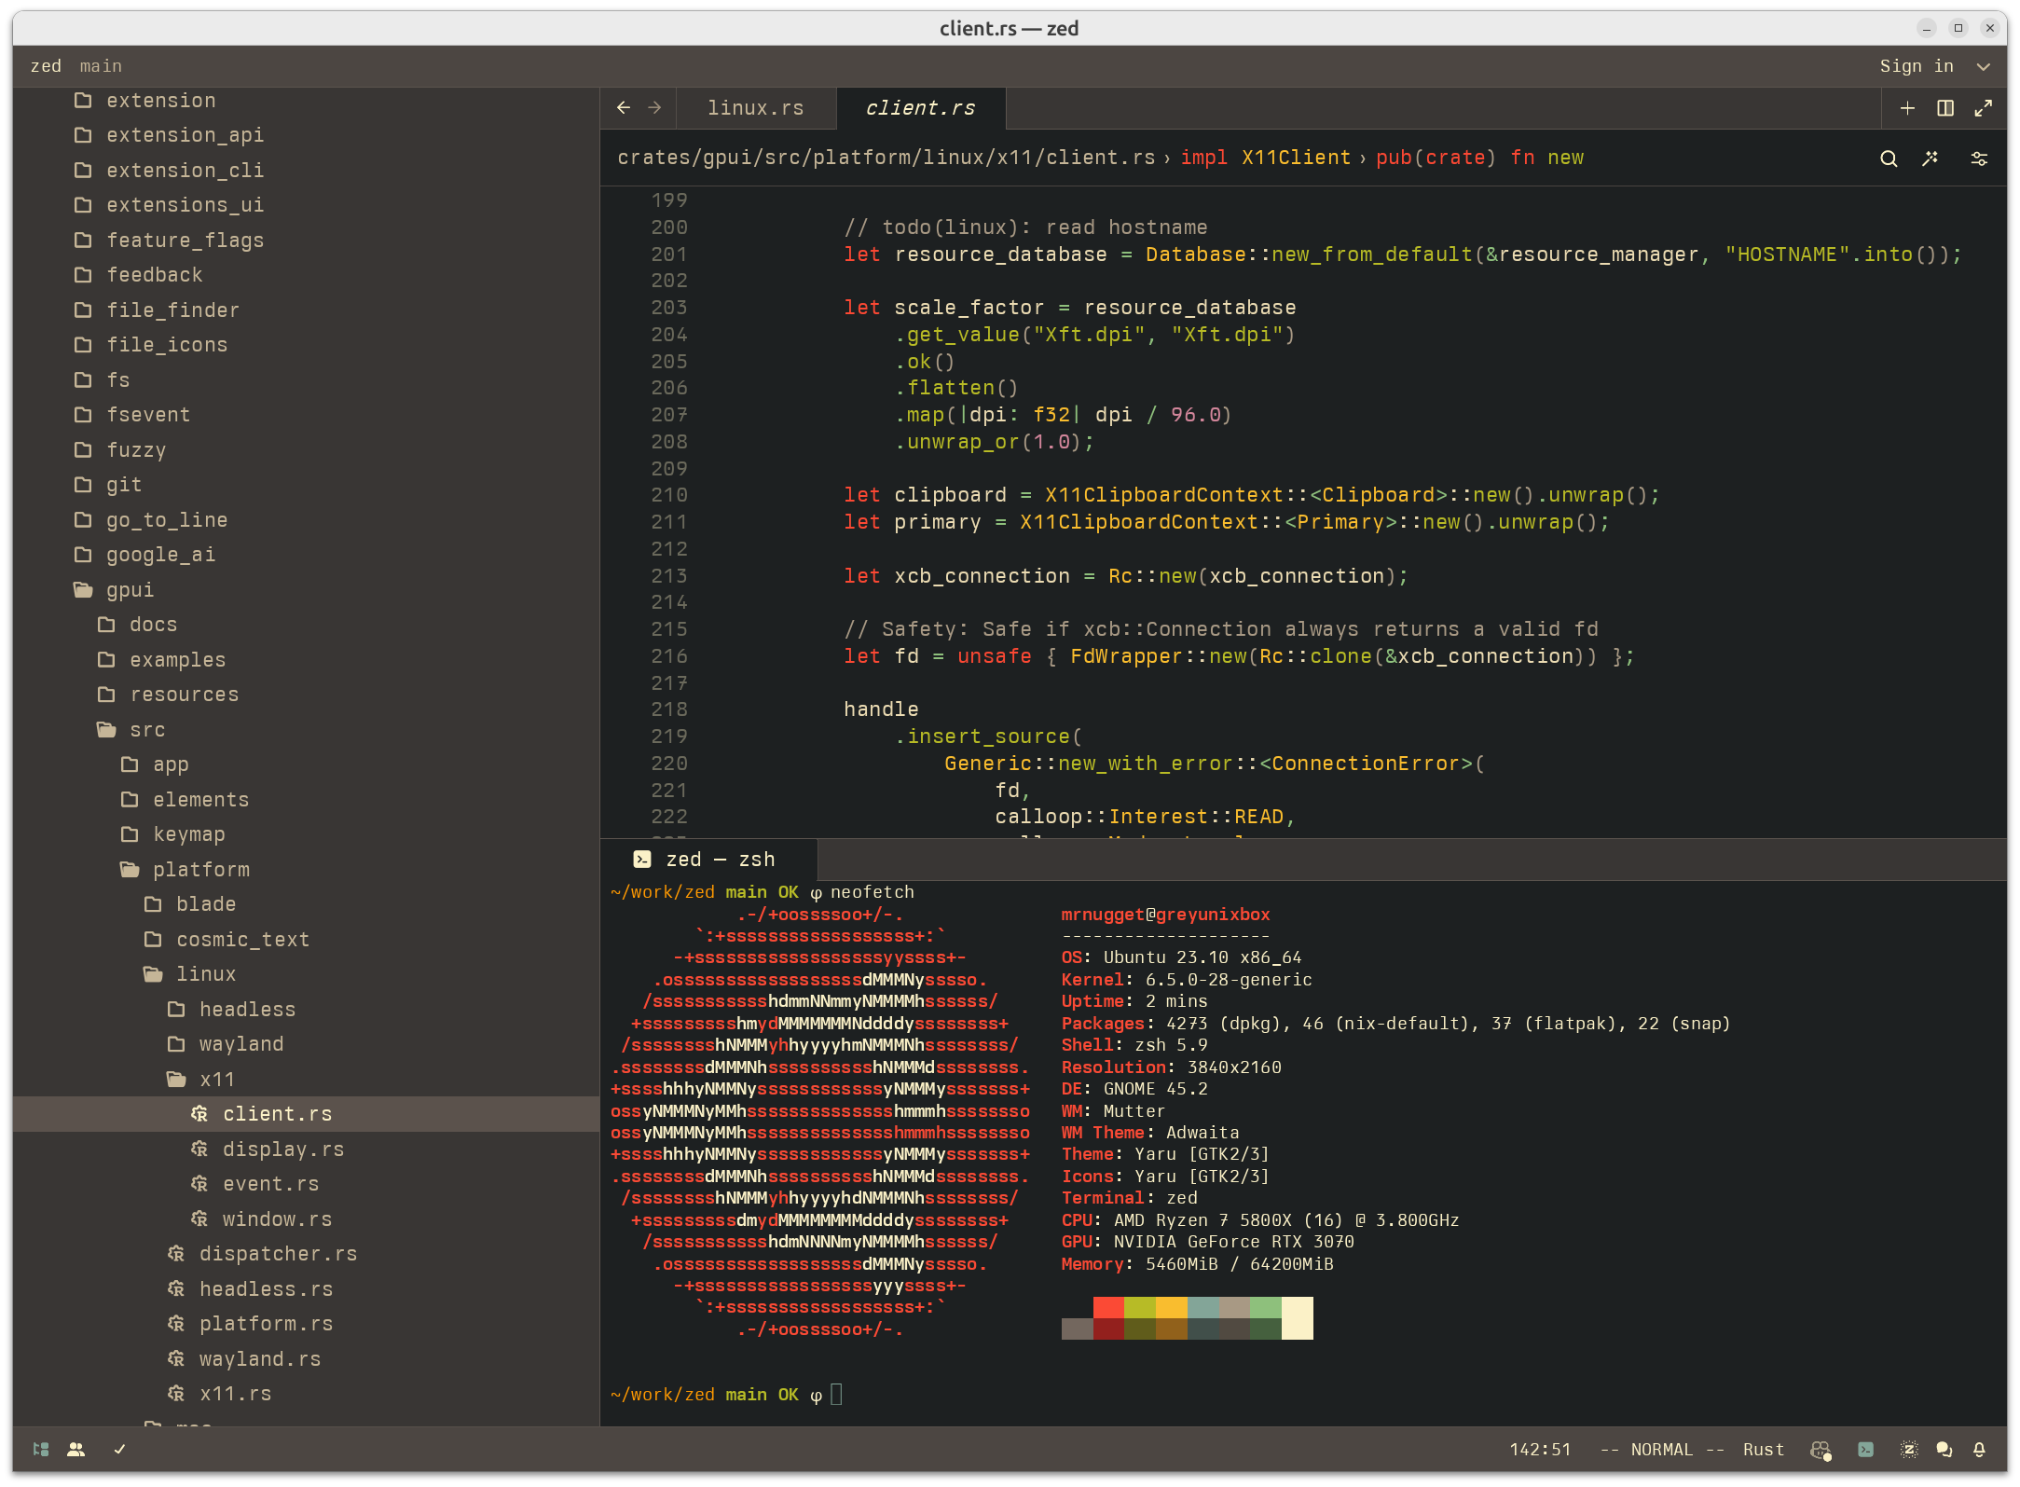
Task: Click the buffer search magnifier icon
Action: (x=1889, y=158)
